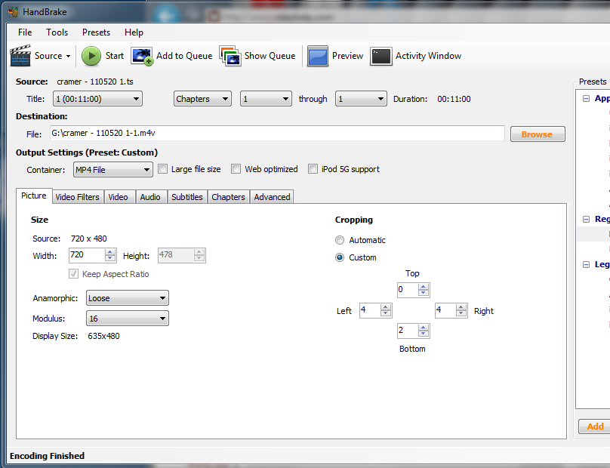Increase Top crop value
Image resolution: width=610 pixels, height=468 pixels.
tap(424, 287)
